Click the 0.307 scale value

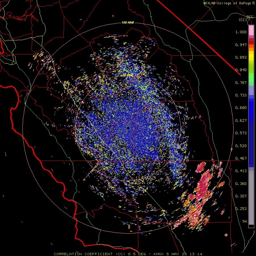(241, 196)
